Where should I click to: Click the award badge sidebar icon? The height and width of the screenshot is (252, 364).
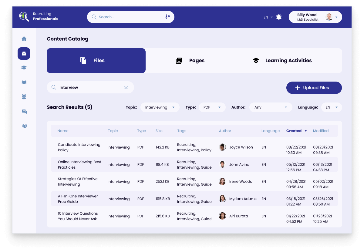(x=24, y=96)
